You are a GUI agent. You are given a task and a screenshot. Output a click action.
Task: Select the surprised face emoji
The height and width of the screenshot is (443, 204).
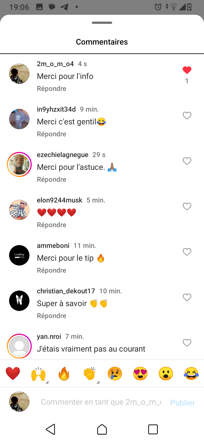point(166,373)
